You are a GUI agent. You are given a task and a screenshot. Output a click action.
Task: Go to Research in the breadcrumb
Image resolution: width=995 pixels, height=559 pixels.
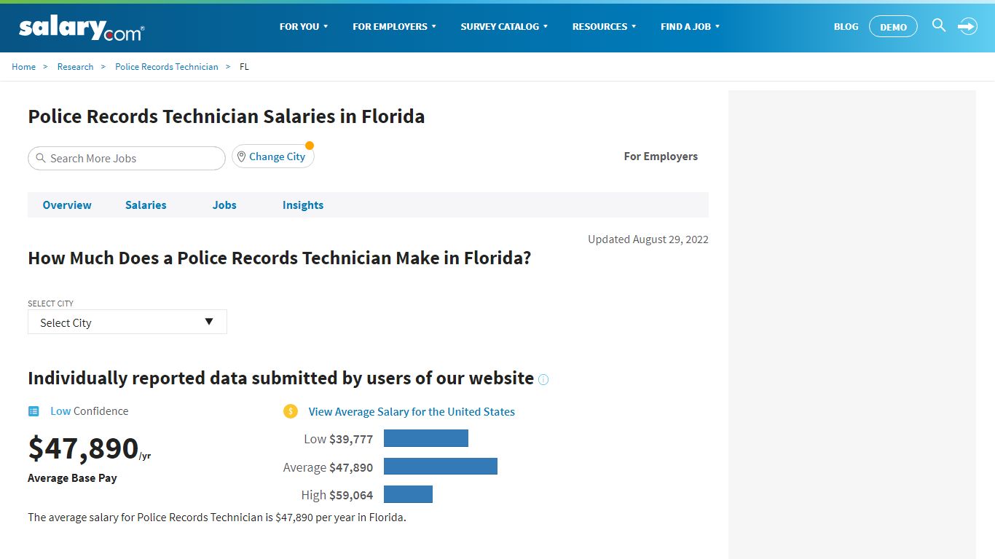[x=75, y=66]
